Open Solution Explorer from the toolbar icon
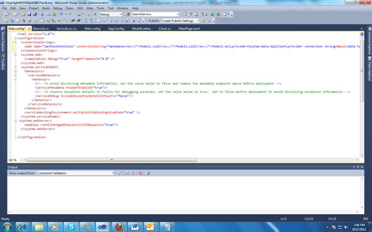 click(x=184, y=14)
